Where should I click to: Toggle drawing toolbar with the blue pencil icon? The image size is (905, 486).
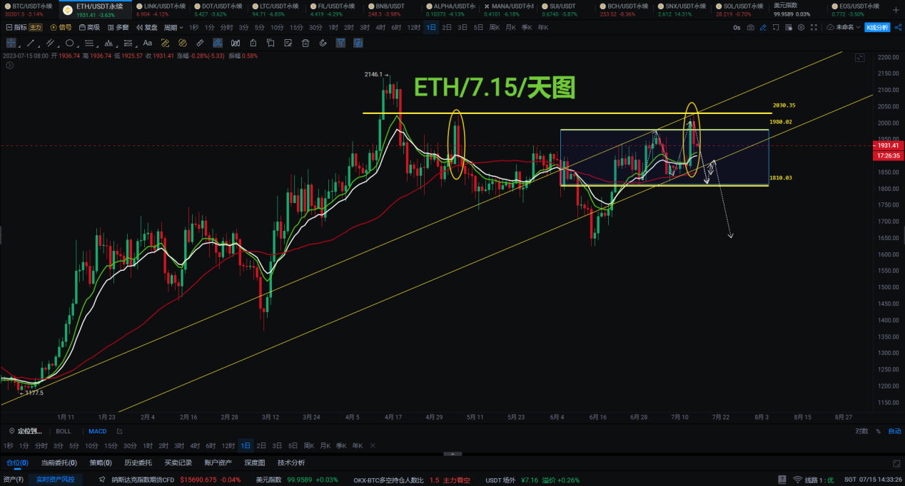763,28
